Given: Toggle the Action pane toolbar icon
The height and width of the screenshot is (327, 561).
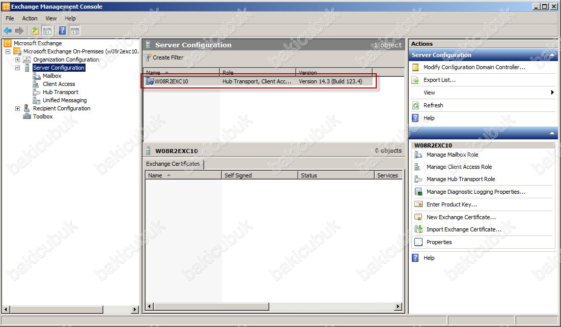Looking at the screenshot, I should point(74,31).
